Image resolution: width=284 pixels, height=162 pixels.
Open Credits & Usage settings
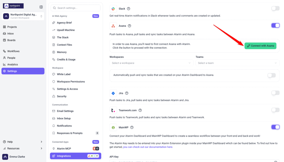click(x=75, y=60)
